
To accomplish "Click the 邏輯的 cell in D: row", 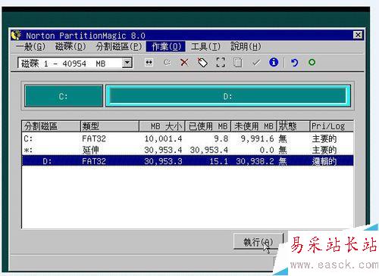I will click(x=324, y=161).
